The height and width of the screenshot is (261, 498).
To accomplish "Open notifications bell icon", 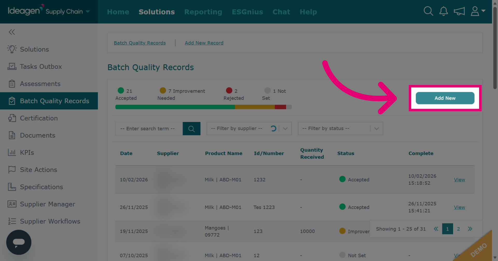I will [x=444, y=11].
